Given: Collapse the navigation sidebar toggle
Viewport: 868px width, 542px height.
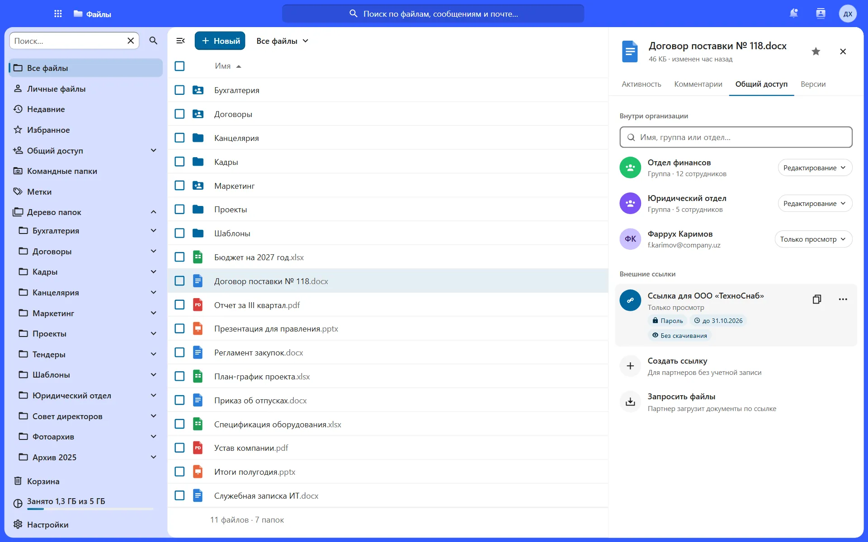Looking at the screenshot, I should [x=180, y=41].
